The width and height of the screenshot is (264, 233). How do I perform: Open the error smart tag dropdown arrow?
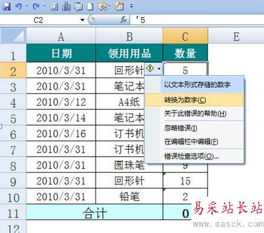159,69
